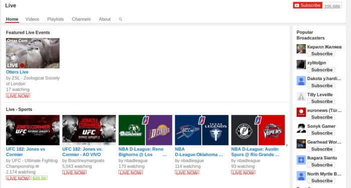Image resolution: width=351 pixels, height=188 pixels.
Task: Subscribe to Dakota y.hardi
Action: tap(321, 85)
